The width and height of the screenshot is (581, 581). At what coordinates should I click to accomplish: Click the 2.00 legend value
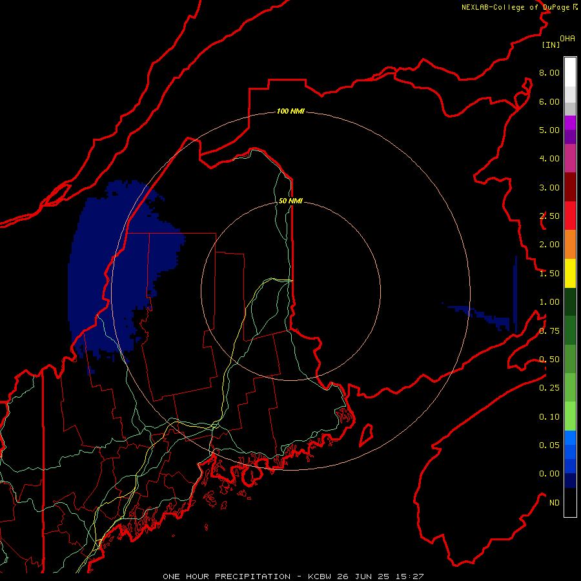coord(549,245)
